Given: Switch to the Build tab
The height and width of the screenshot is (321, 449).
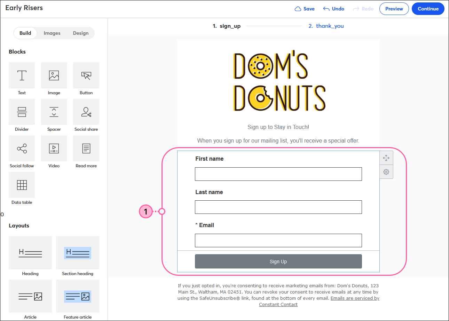Looking at the screenshot, I should coord(25,33).
